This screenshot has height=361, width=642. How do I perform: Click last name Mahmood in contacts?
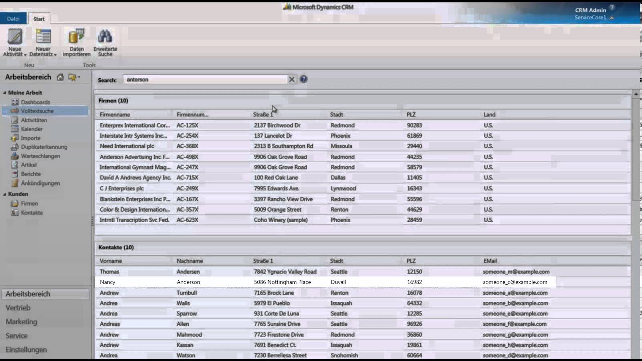pos(189,335)
